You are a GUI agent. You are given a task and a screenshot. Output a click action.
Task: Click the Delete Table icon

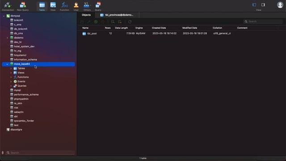pyautogui.click(x=103, y=22)
